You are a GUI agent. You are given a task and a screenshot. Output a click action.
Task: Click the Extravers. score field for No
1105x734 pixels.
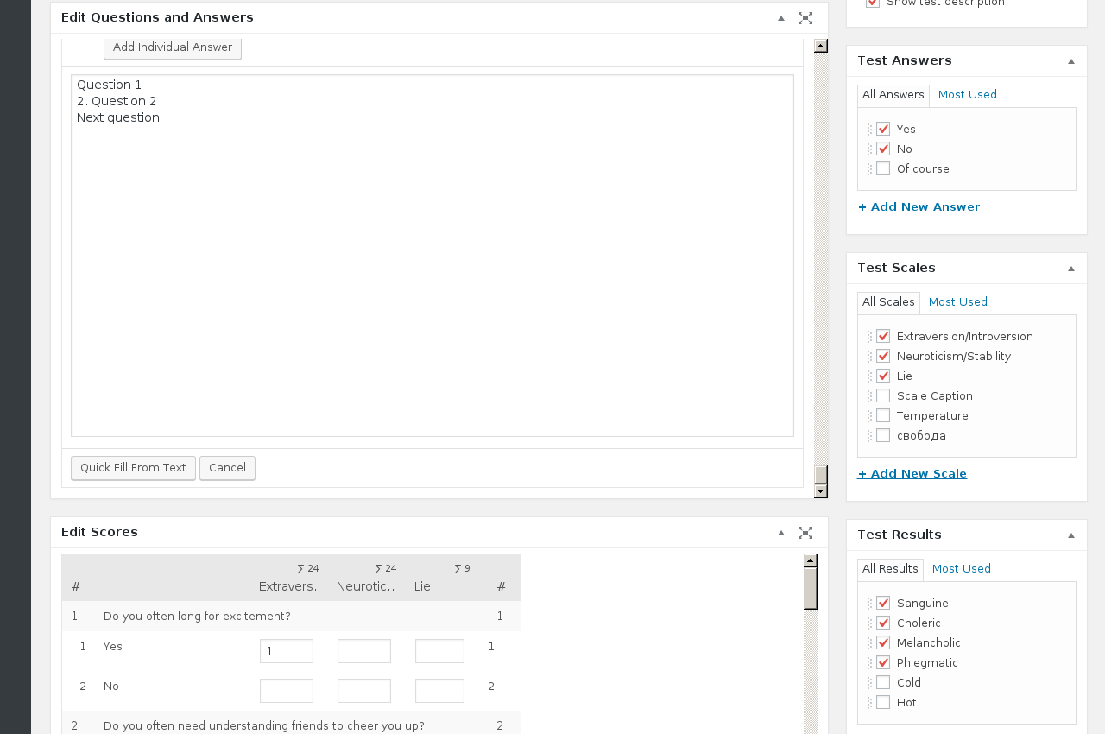(287, 691)
